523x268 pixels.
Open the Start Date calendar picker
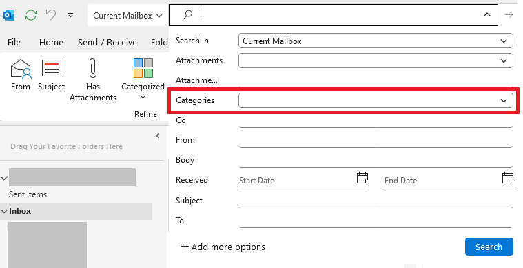362,178
